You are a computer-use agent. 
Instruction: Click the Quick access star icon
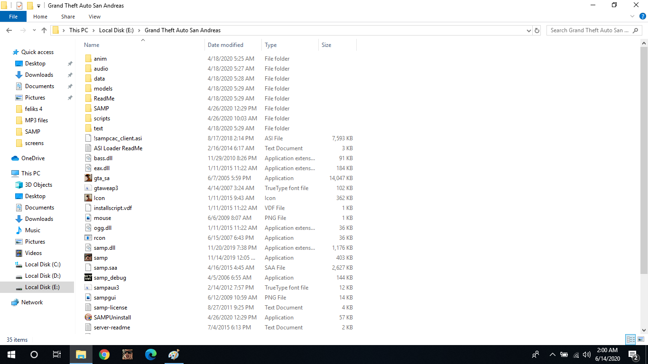pyautogui.click(x=16, y=52)
